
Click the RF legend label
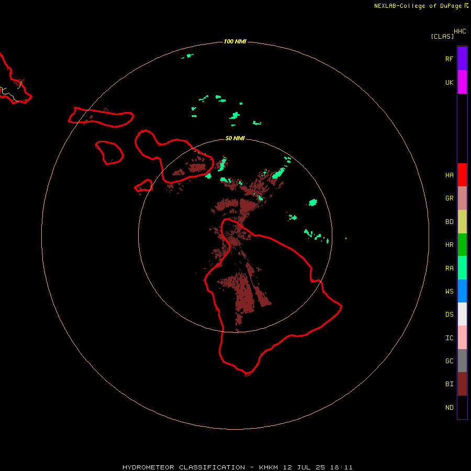click(449, 59)
